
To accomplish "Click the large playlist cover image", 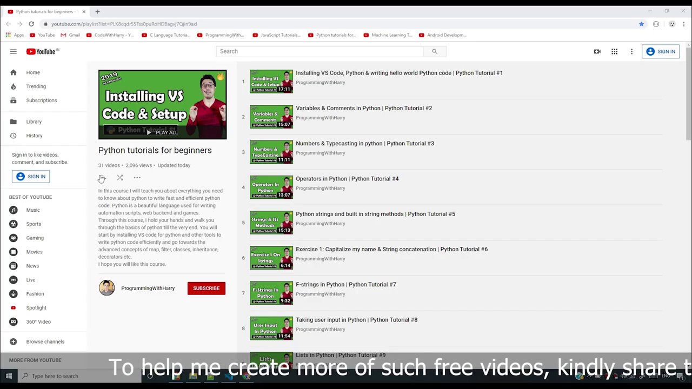I will click(162, 104).
